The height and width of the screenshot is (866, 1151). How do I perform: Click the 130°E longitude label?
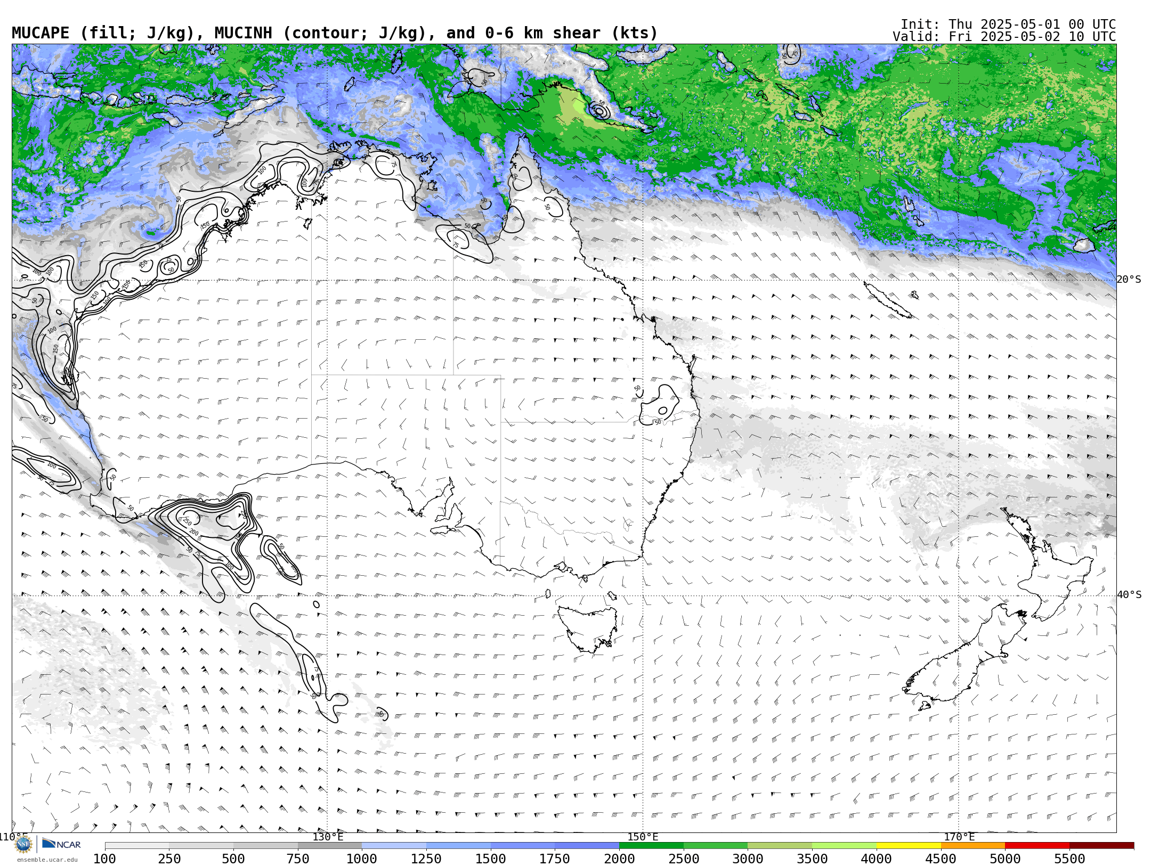click(x=328, y=837)
